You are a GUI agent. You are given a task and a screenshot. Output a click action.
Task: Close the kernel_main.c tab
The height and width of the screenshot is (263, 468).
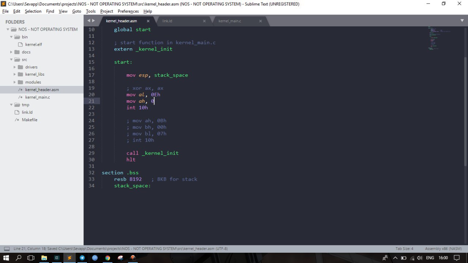260,21
